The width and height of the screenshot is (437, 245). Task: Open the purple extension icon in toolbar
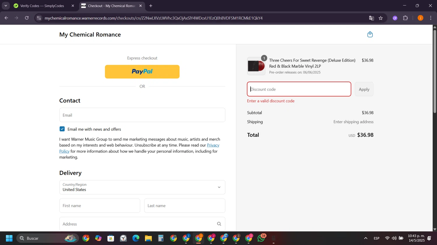click(395, 18)
